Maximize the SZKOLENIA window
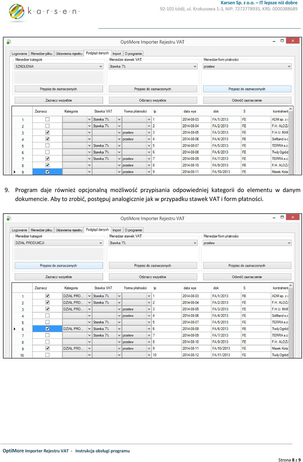The width and height of the screenshot is (303, 462). click(x=282, y=41)
